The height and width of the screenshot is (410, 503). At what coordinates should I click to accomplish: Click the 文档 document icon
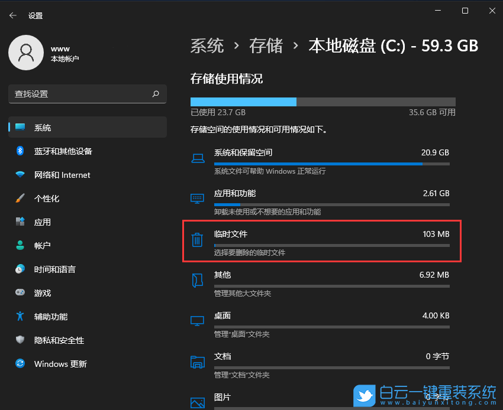coord(197,362)
